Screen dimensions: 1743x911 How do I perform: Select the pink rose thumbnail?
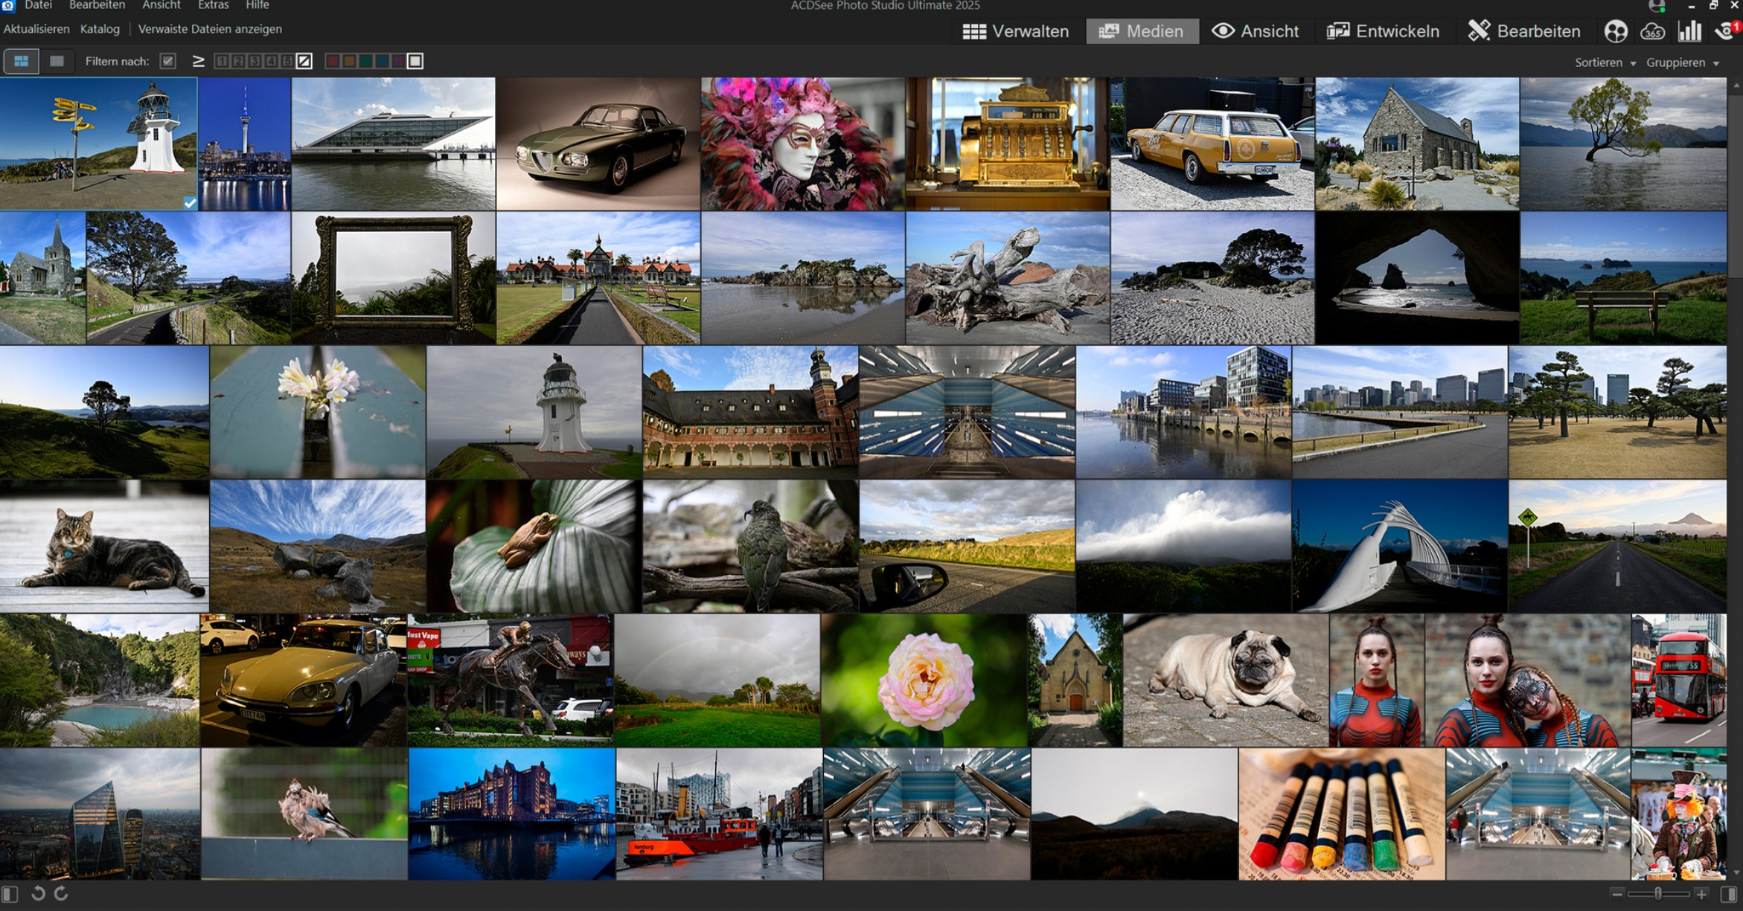pyautogui.click(x=924, y=680)
